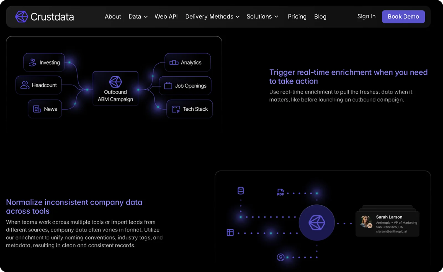Click the 'Trigger real-time enrichment' heading
The width and height of the screenshot is (443, 272).
(348, 77)
